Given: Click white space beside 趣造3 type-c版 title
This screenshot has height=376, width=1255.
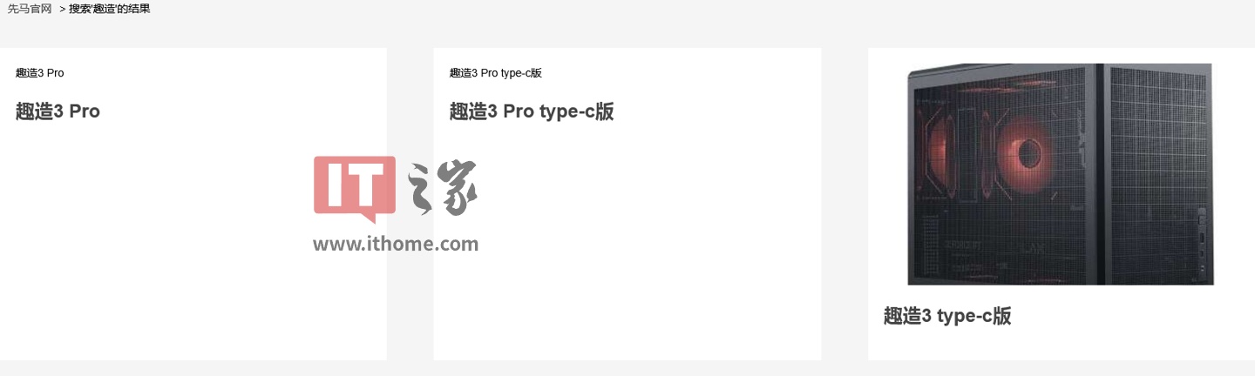Looking at the screenshot, I should (x=1133, y=316).
